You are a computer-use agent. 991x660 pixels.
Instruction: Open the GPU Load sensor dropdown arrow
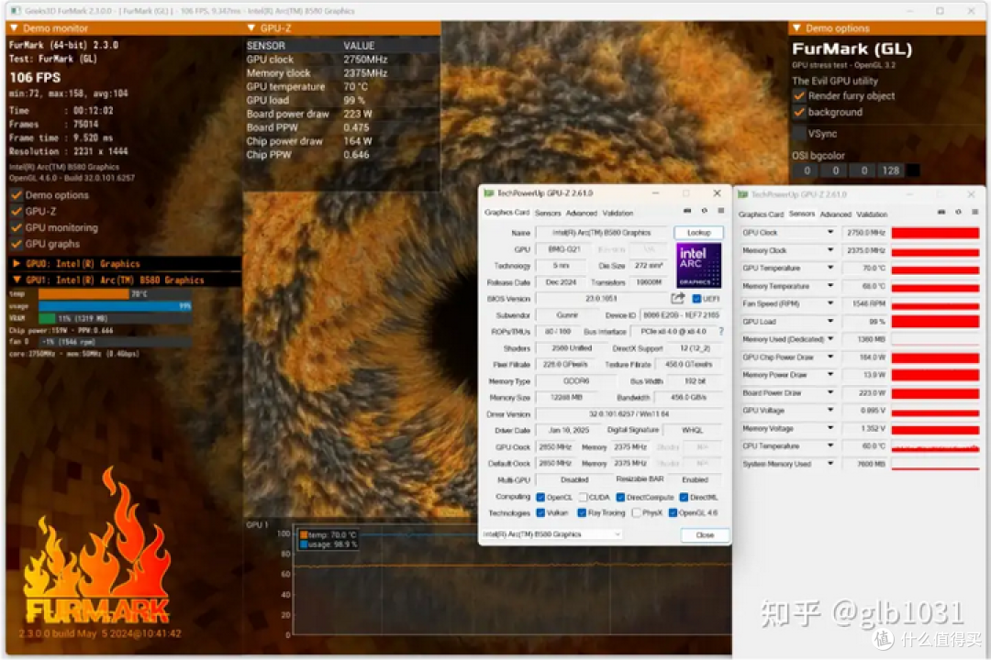point(830,321)
